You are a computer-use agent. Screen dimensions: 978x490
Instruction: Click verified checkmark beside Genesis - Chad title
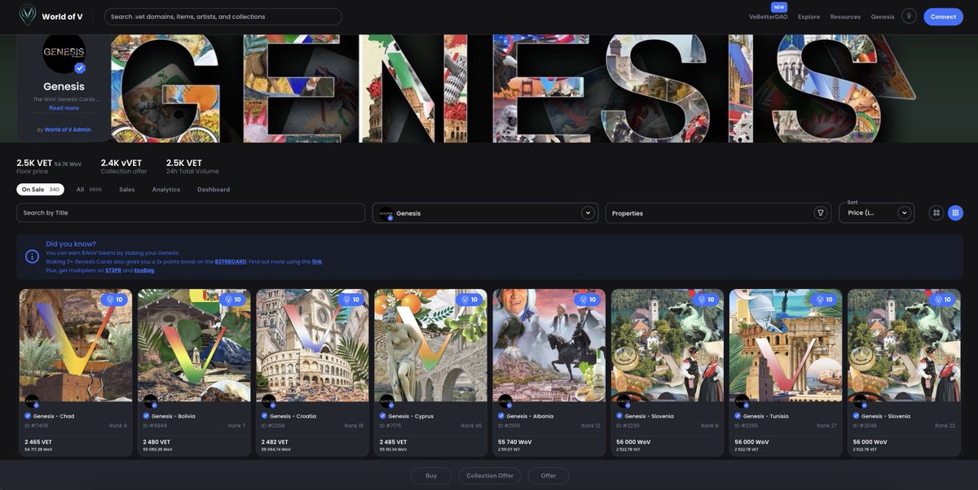[28, 416]
